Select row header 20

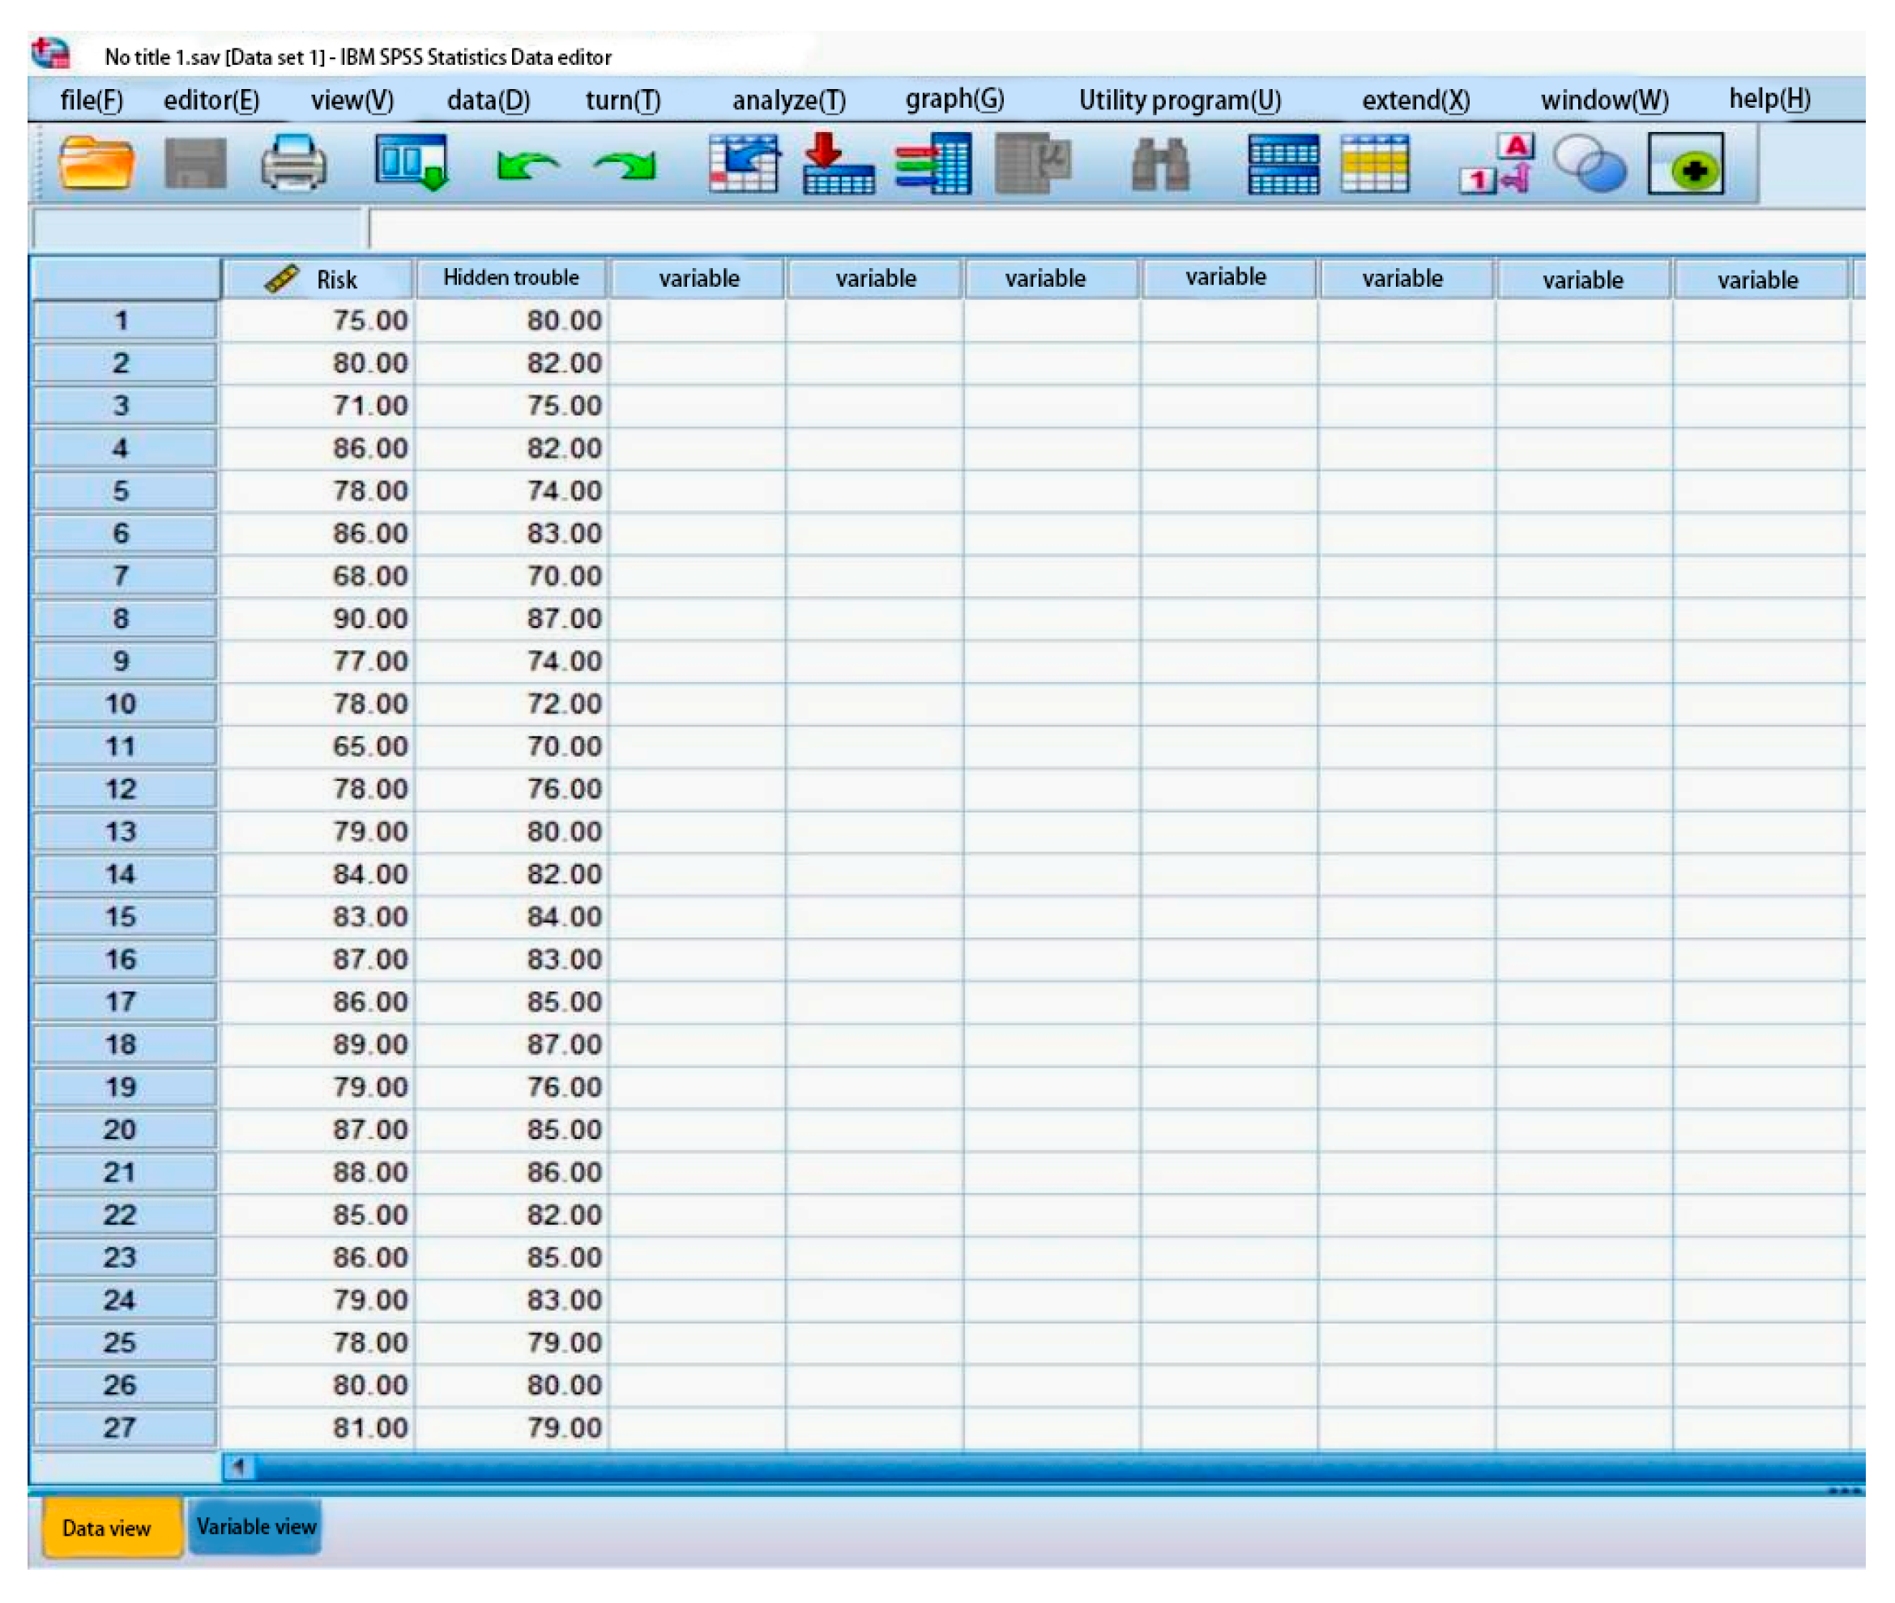coord(125,1129)
